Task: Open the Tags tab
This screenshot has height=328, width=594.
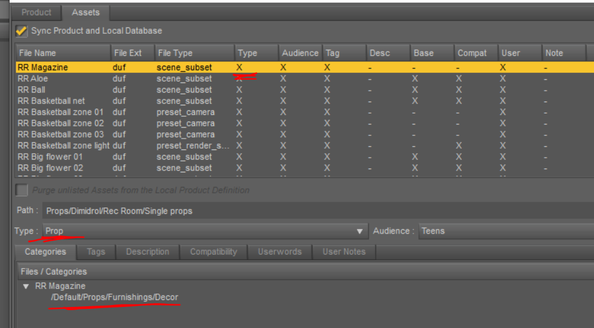Action: [96, 252]
